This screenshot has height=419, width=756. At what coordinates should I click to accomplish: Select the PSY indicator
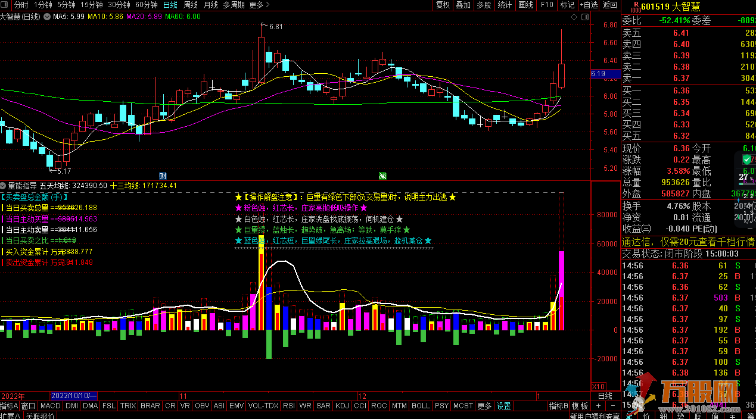click(441, 406)
